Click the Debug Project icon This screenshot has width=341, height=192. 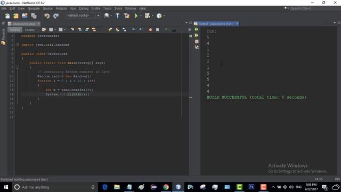147,16
